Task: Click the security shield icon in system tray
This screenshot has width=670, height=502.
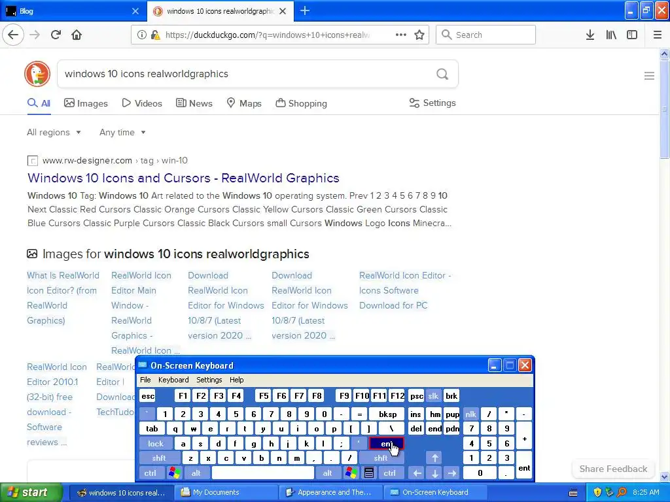Action: click(x=597, y=492)
